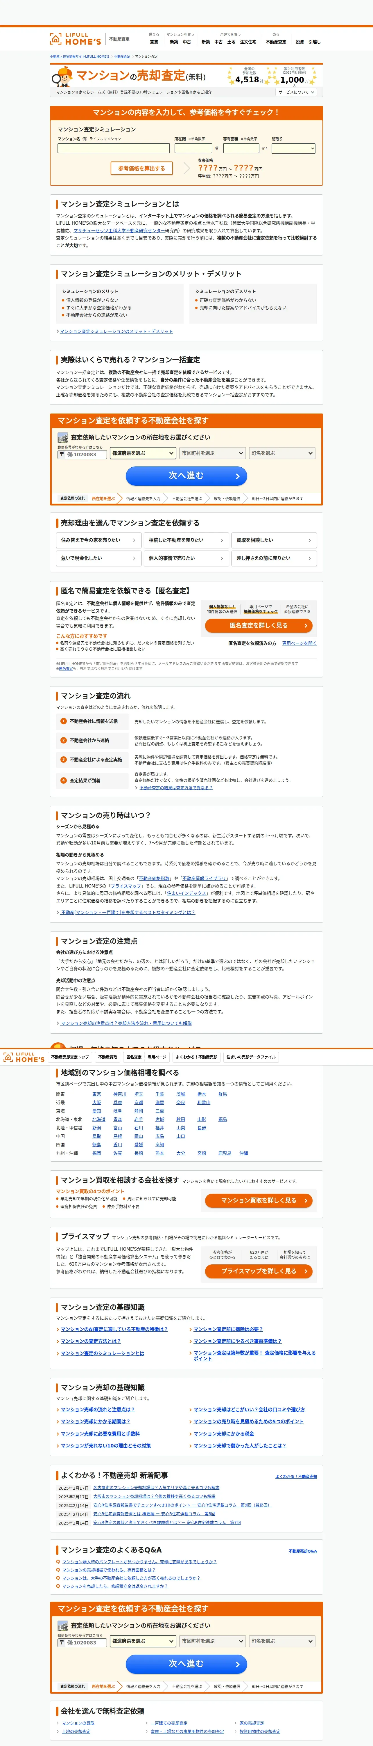373x1746 pixels.
Task: Open the 福岡 prefecture price link
Action: click(96, 1153)
